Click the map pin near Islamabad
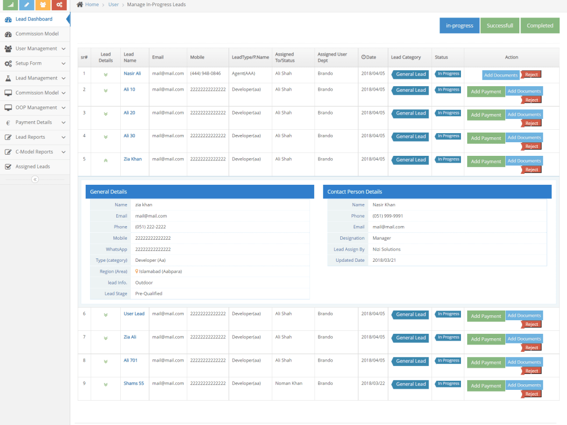The image size is (567, 425). pyautogui.click(x=137, y=271)
